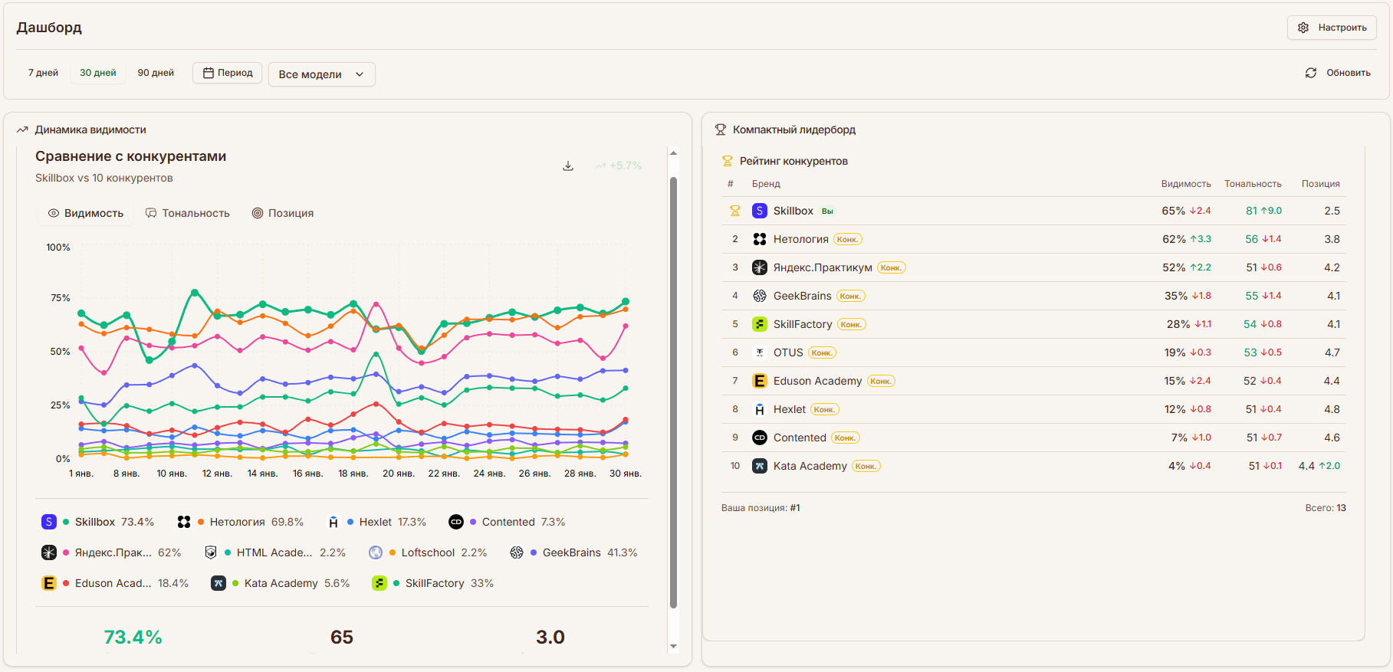The width and height of the screenshot is (1393, 672).
Task: Click the Kata Academy logo in leaderboard
Action: 759,466
